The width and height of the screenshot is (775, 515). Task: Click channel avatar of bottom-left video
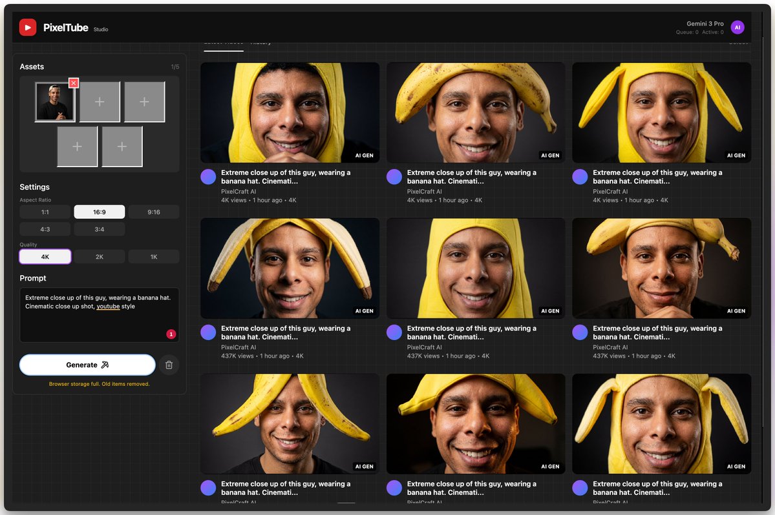click(x=208, y=488)
